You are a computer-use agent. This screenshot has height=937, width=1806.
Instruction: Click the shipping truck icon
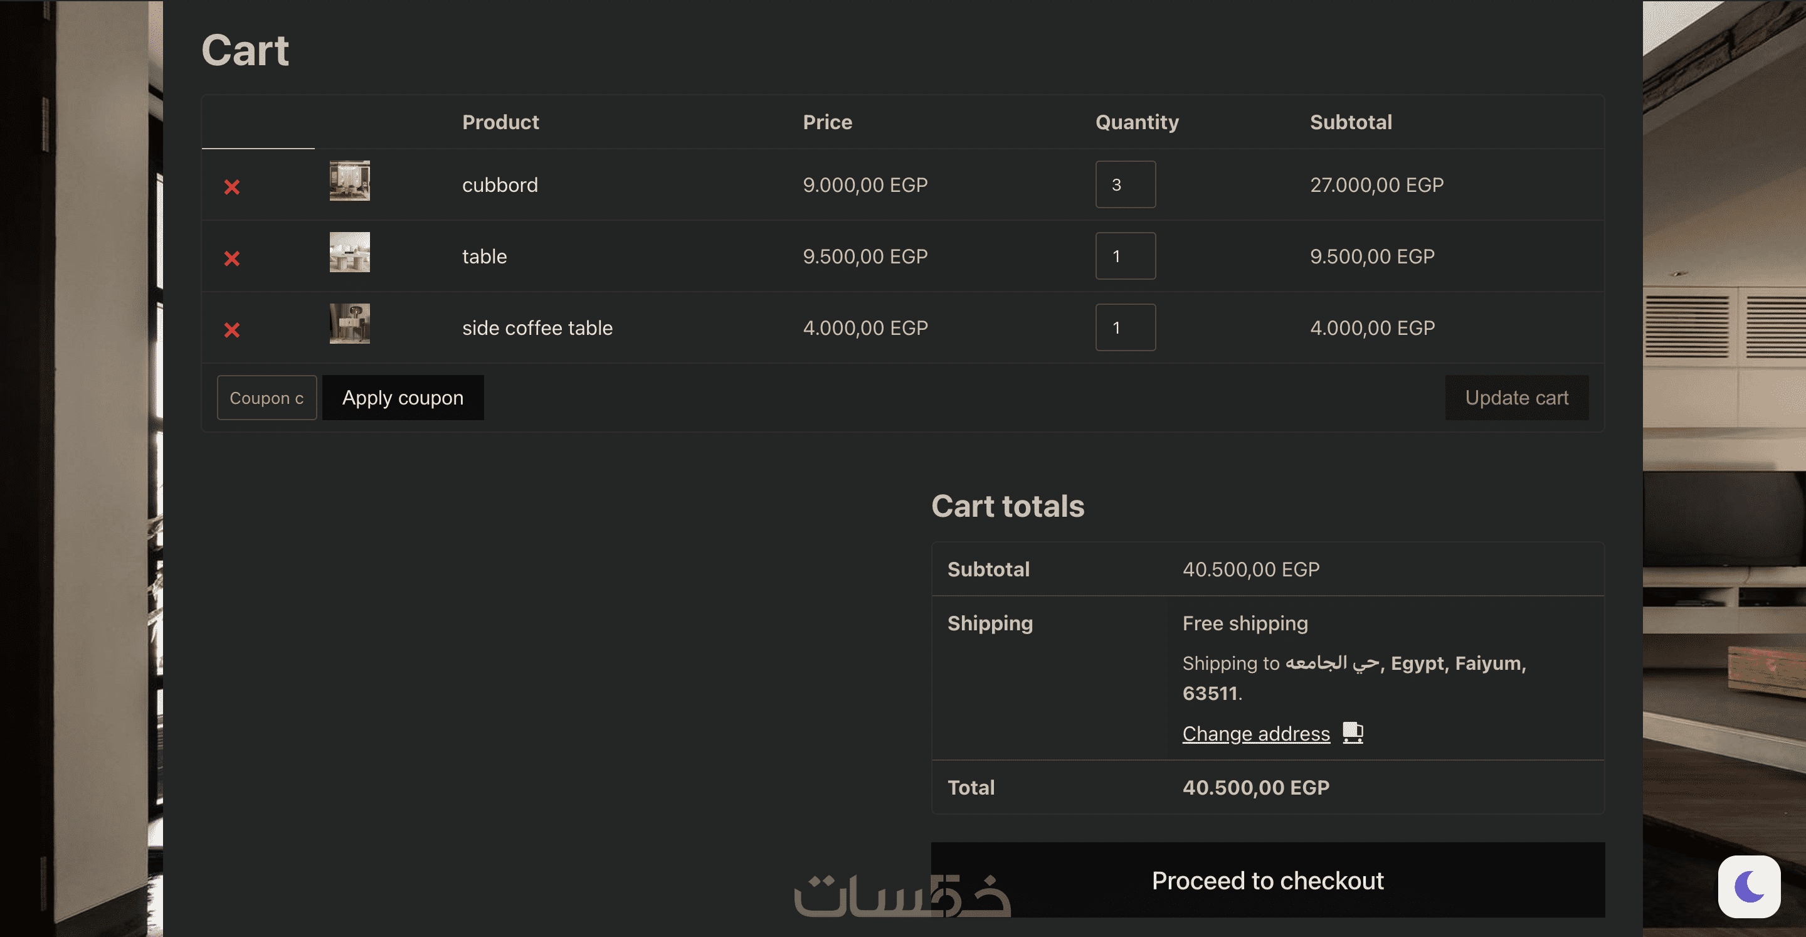[1353, 733]
